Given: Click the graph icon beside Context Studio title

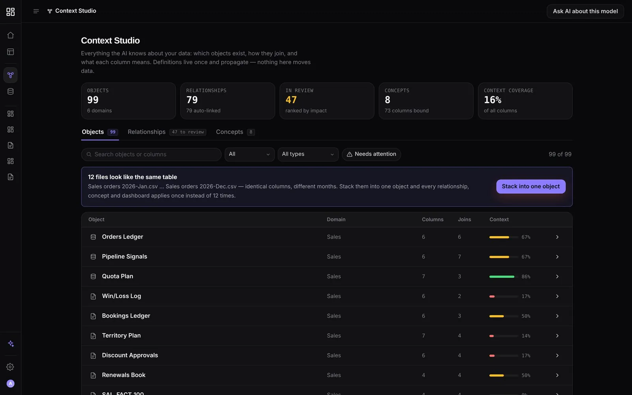Looking at the screenshot, I should pyautogui.click(x=50, y=11).
